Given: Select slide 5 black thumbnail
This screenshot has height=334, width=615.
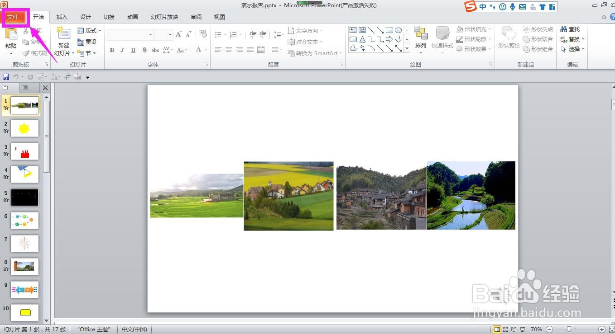Looking at the screenshot, I should click(x=24, y=198).
